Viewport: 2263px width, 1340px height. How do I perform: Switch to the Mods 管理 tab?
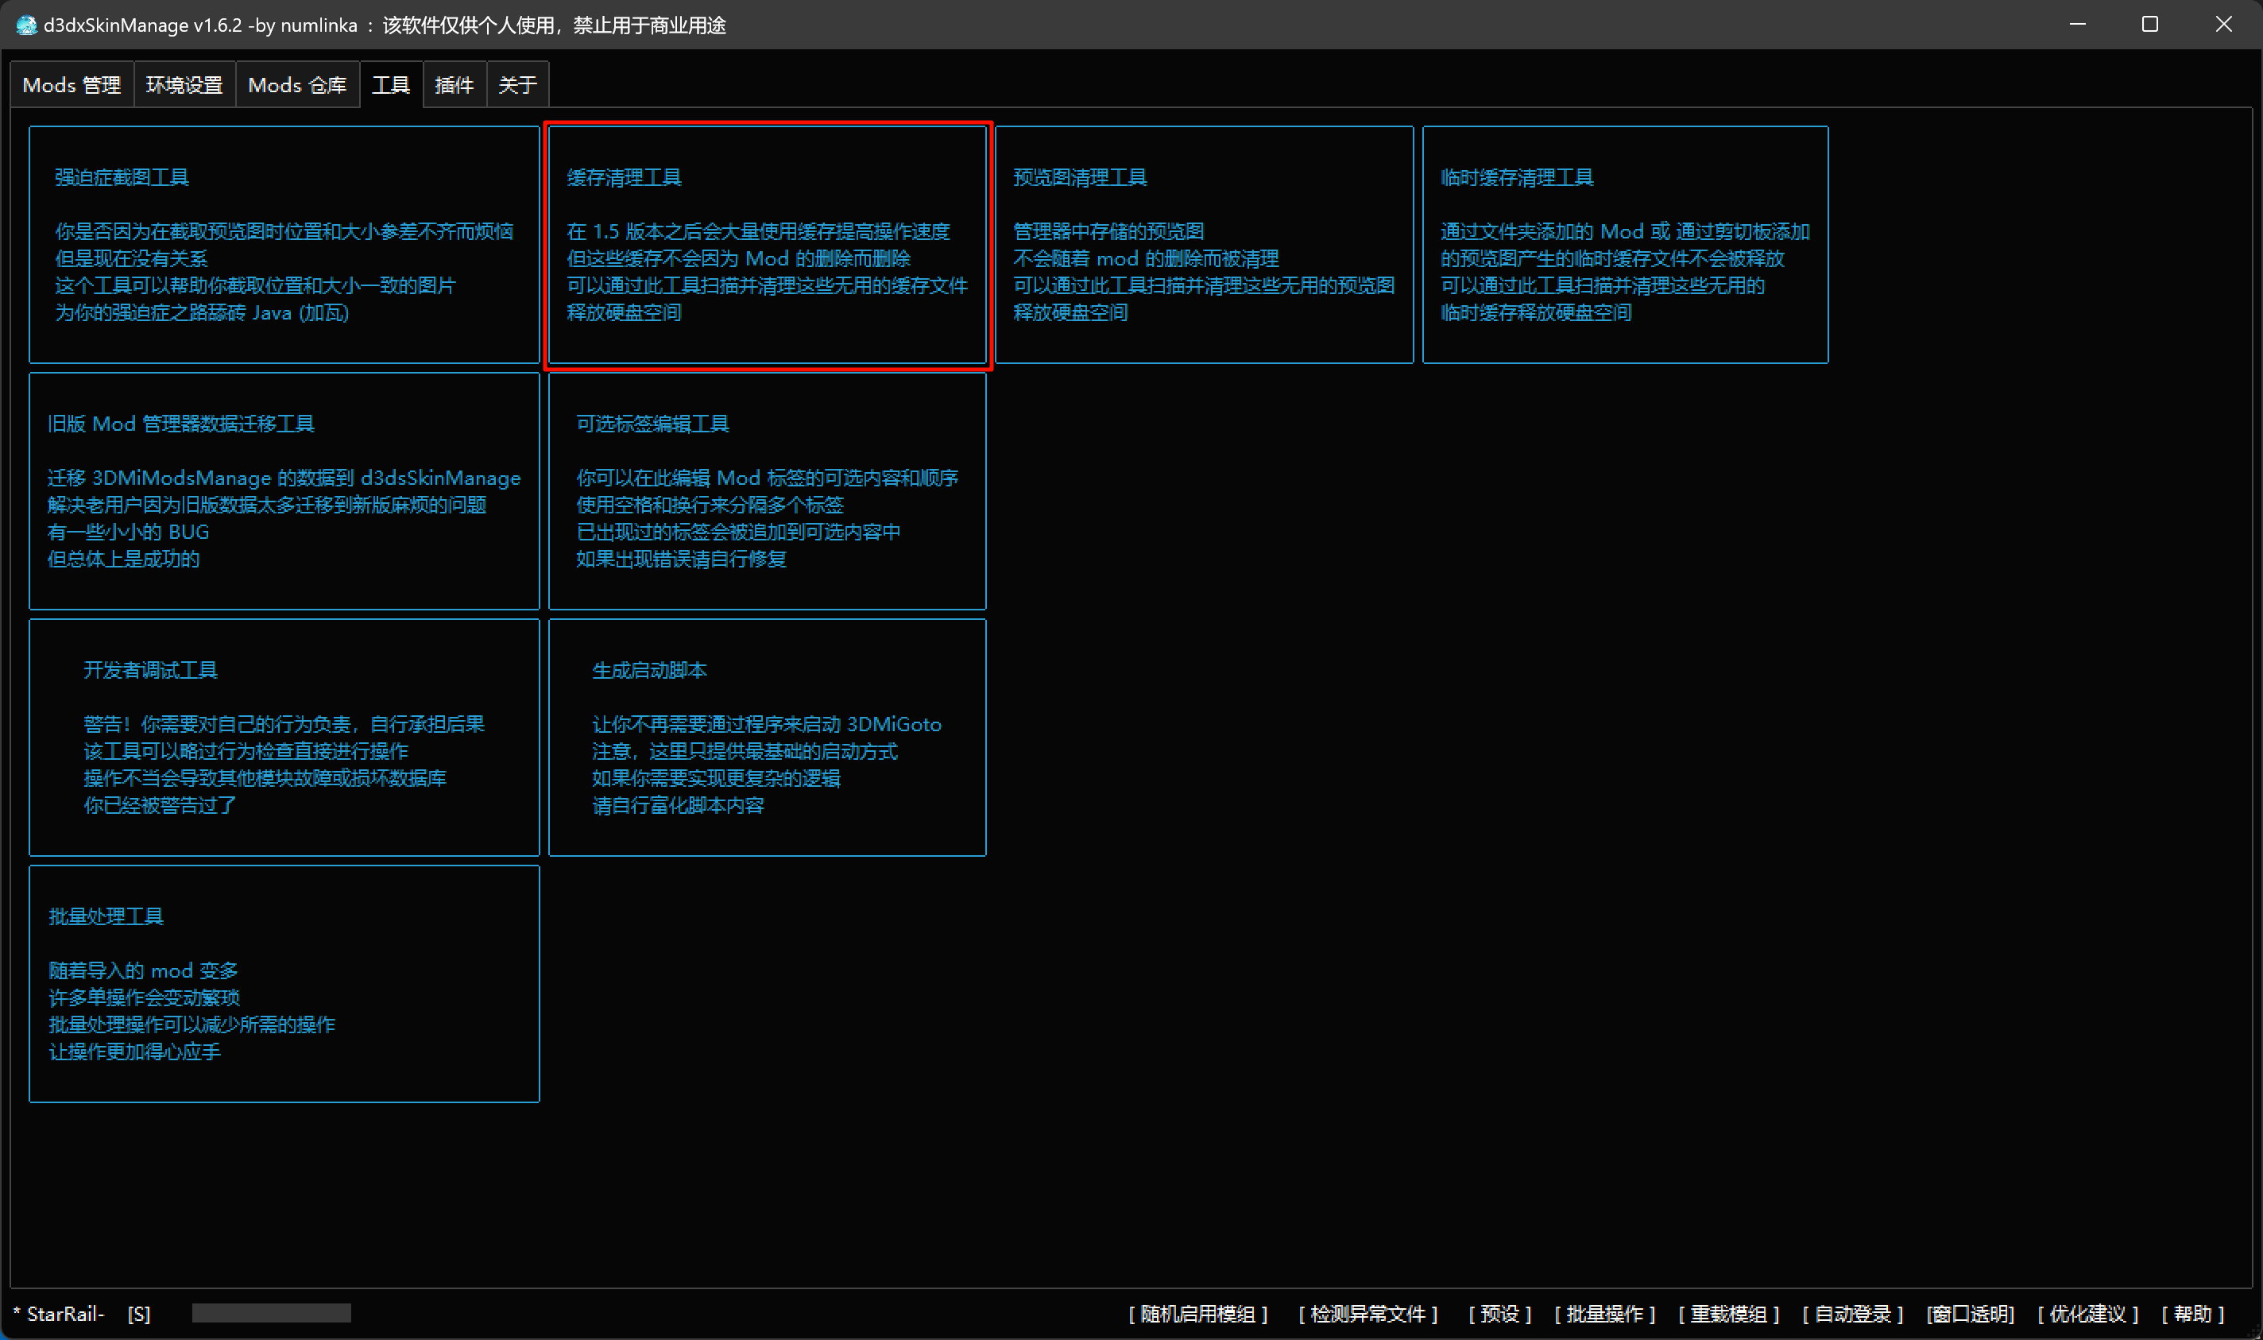[72, 85]
